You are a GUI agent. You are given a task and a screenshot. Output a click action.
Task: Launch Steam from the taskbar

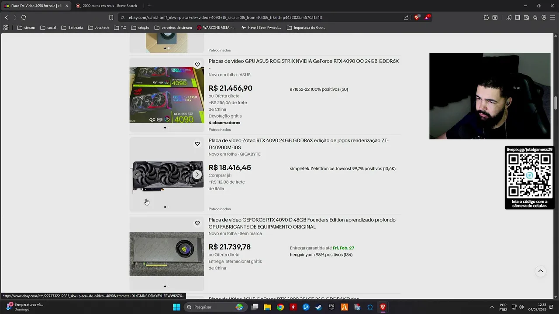click(x=319, y=307)
